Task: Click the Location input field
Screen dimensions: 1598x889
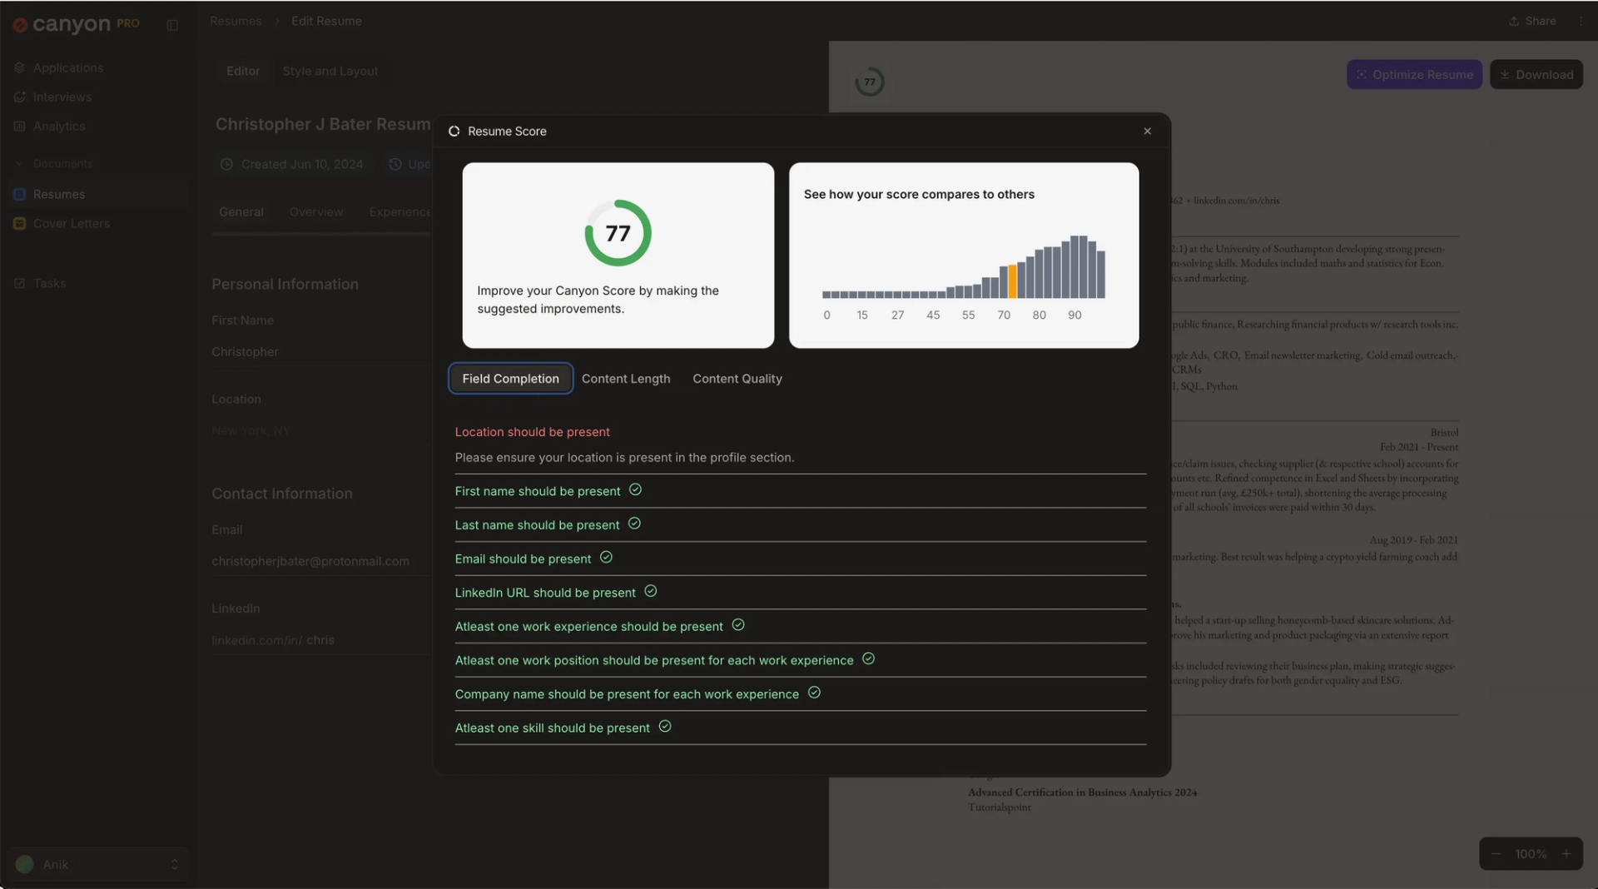Action: (320, 431)
